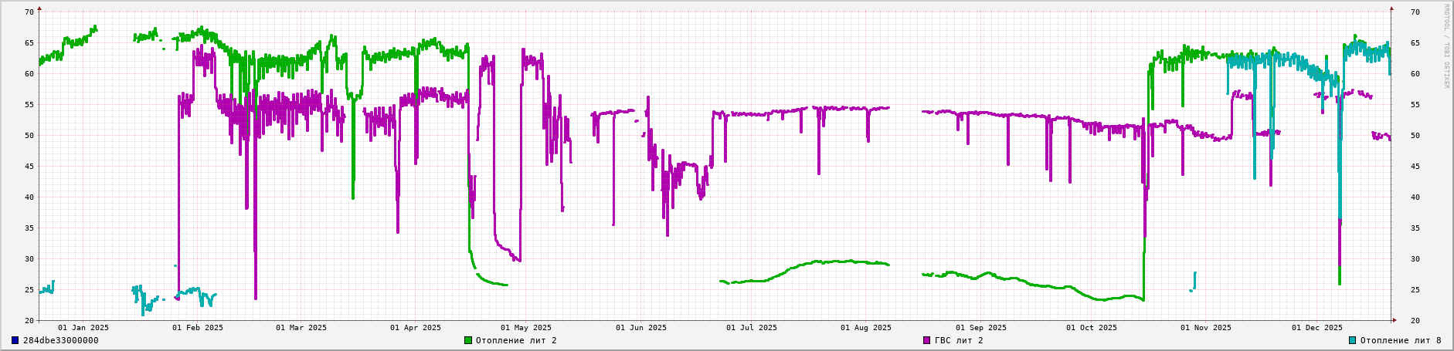Click the 01 Jan 2025 date label
The width and height of the screenshot is (1454, 351).
point(83,328)
